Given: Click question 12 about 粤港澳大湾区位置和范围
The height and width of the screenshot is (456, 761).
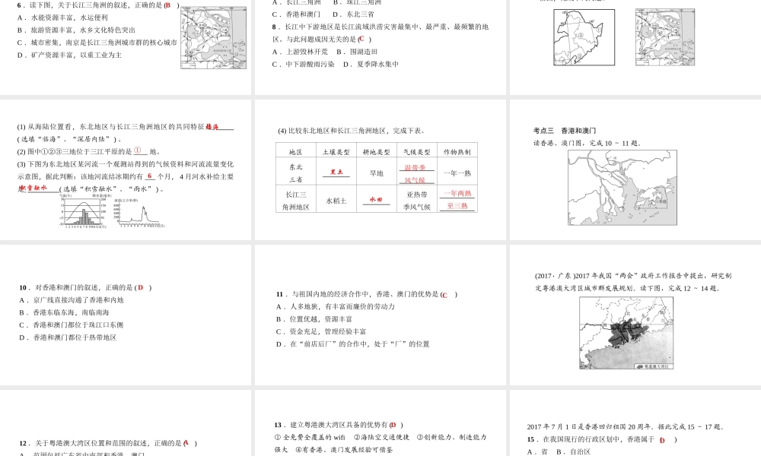Looking at the screenshot, I should click(x=108, y=443).
